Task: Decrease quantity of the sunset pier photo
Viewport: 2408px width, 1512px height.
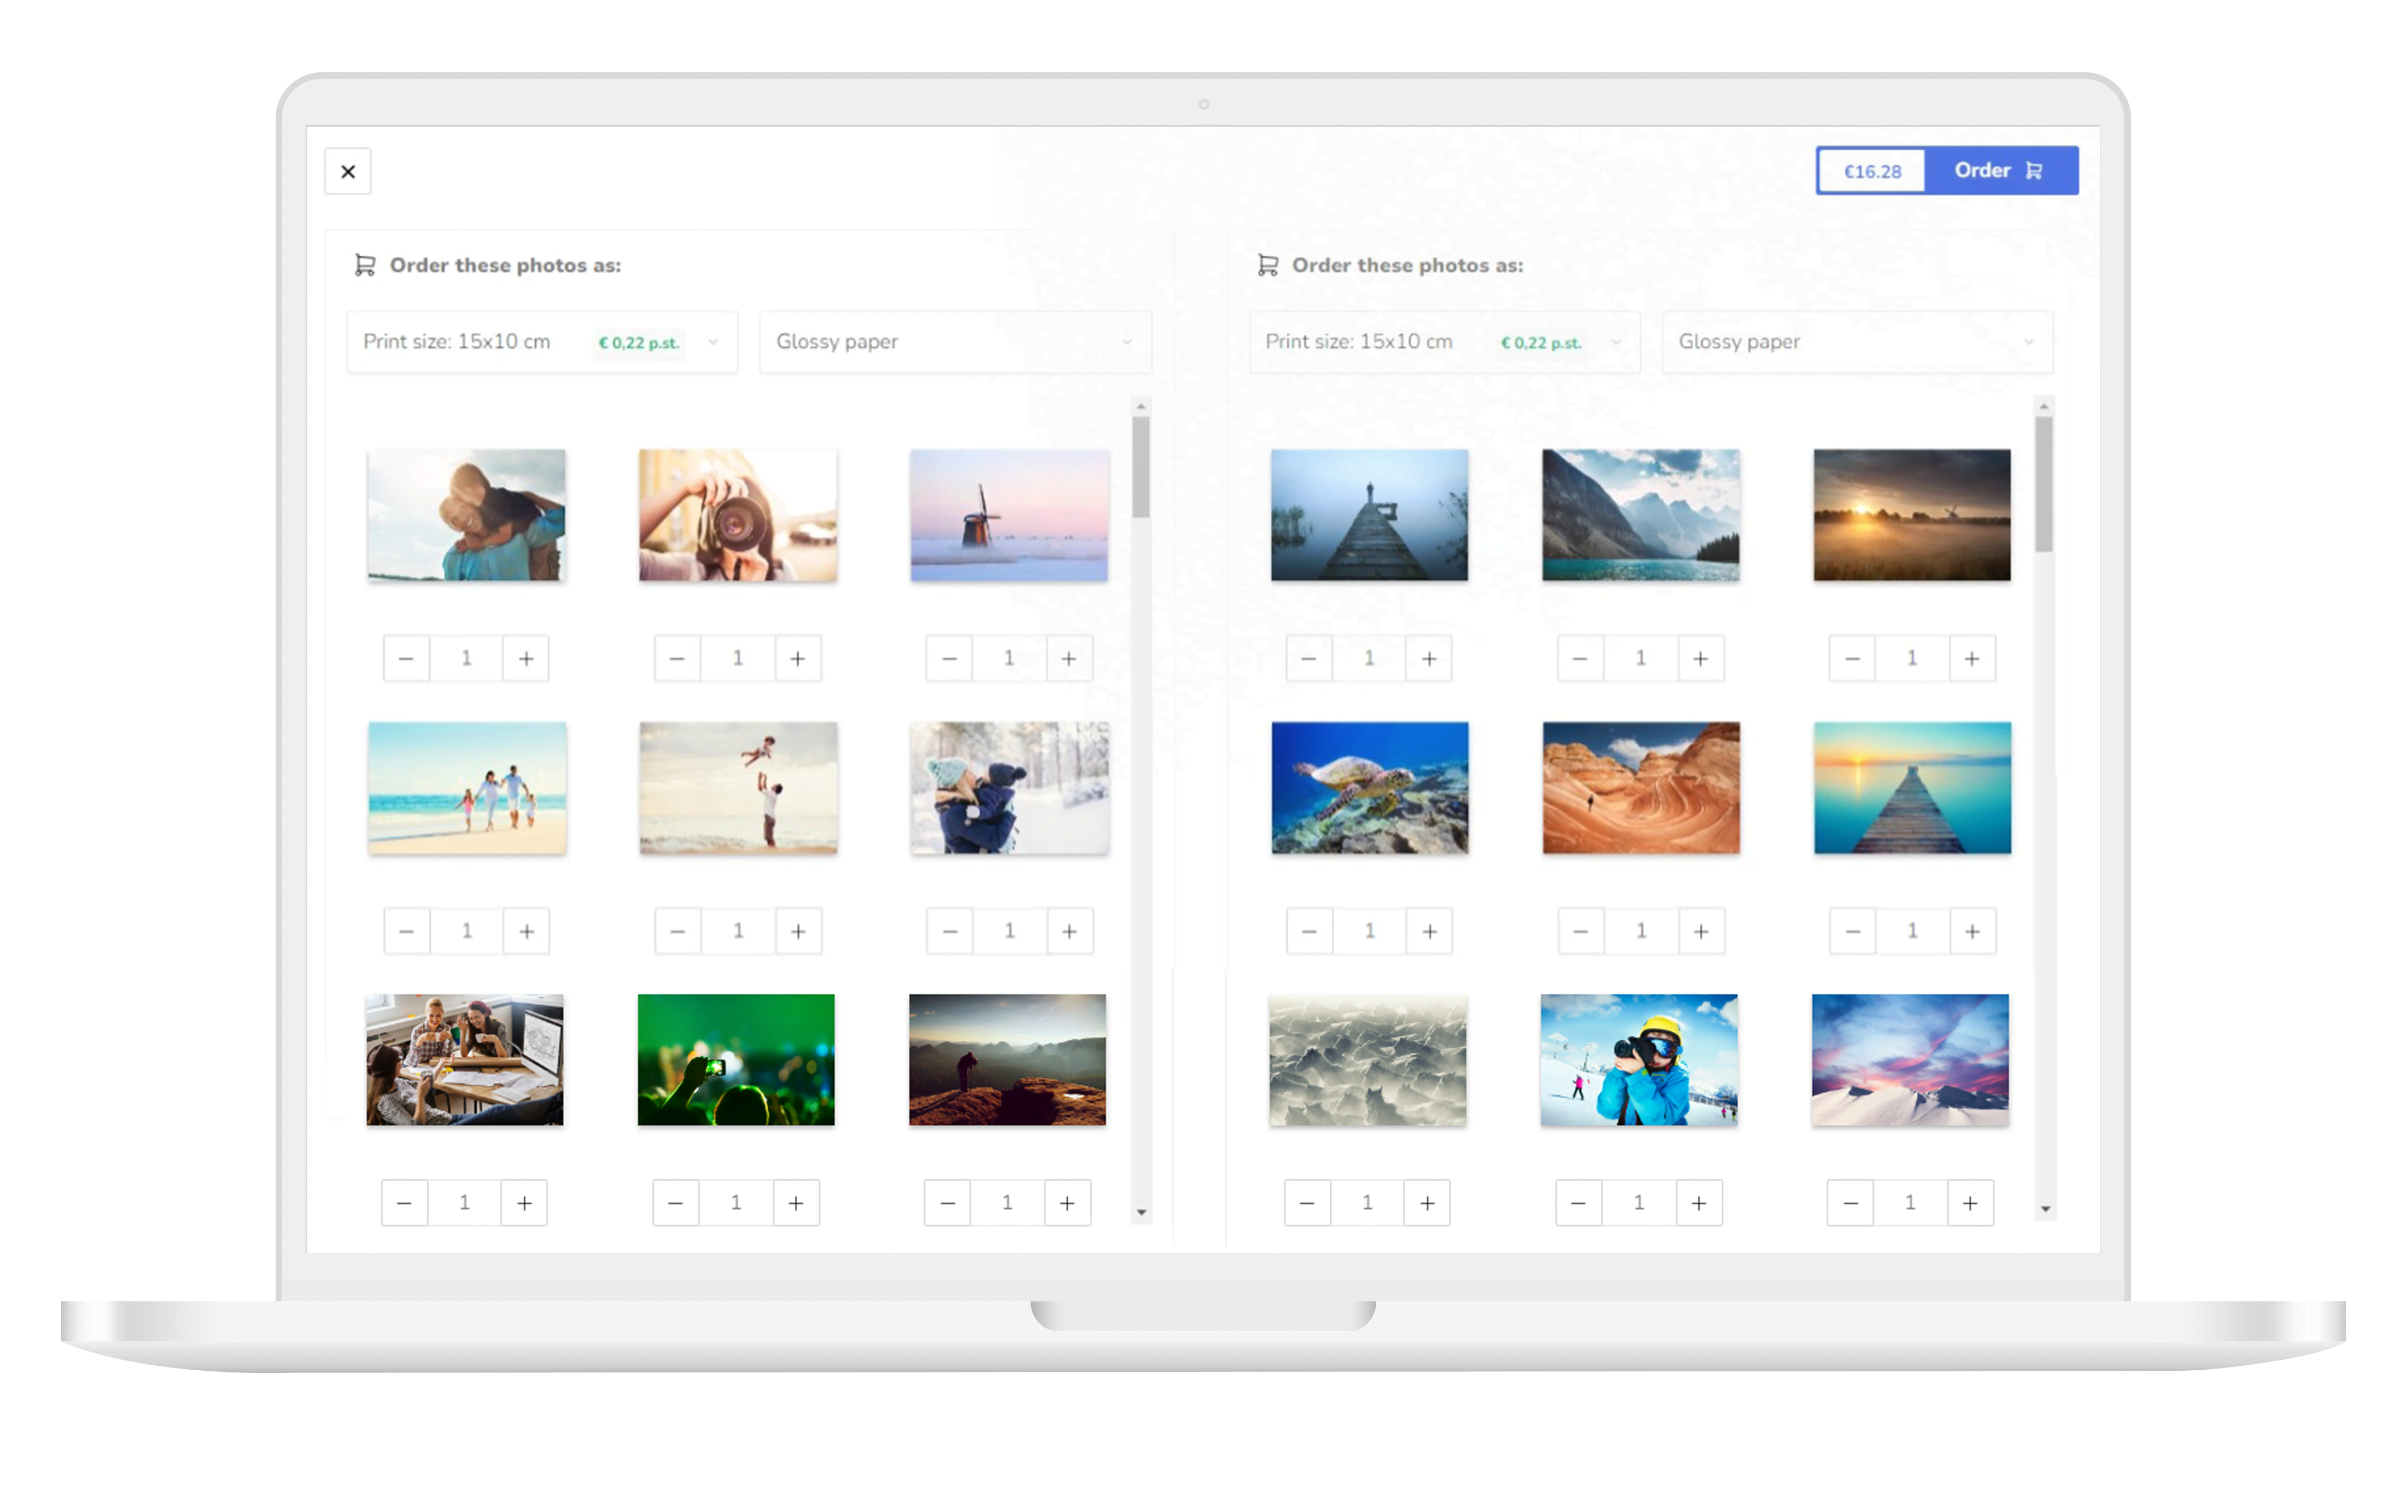Action: pos(1852,931)
